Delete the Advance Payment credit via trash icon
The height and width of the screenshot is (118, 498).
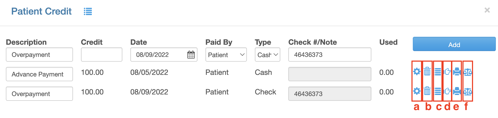(x=427, y=71)
